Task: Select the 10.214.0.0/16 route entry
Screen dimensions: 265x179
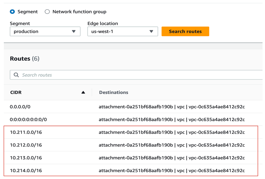Action: (26, 171)
